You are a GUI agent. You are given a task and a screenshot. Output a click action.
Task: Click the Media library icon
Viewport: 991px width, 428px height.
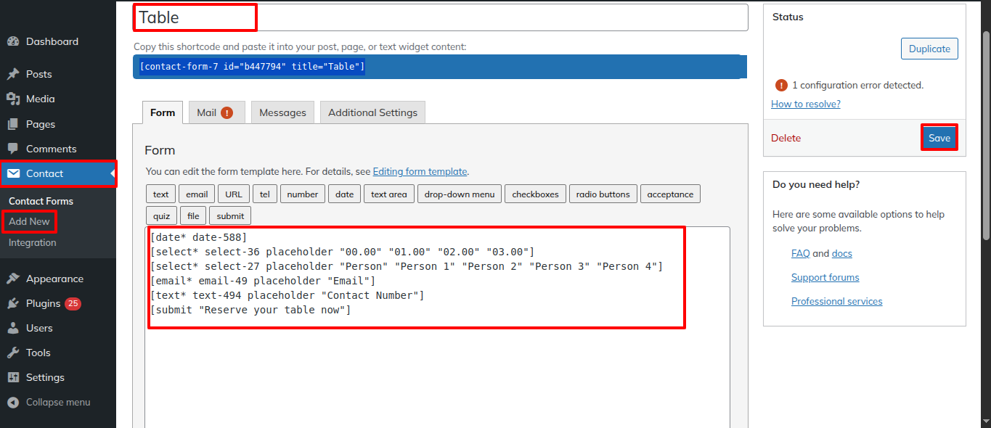(13, 99)
